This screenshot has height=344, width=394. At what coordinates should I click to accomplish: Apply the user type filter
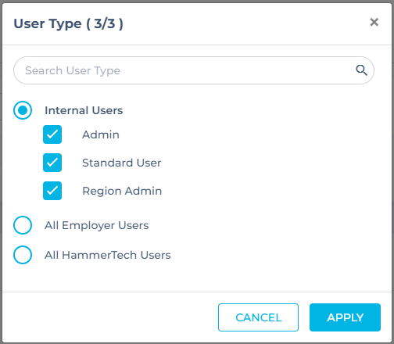[x=345, y=317]
